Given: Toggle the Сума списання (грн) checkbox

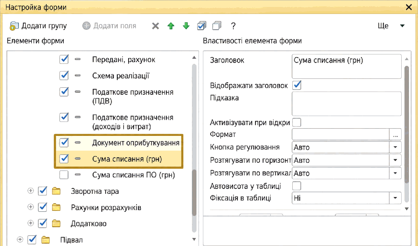Looking at the screenshot, I should point(64,159).
